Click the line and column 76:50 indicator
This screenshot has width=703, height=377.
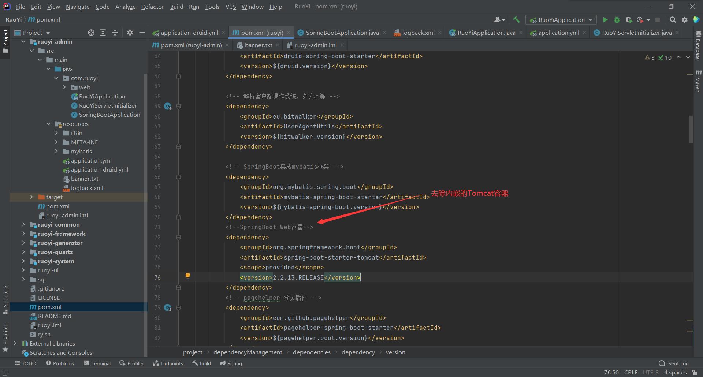coord(611,372)
